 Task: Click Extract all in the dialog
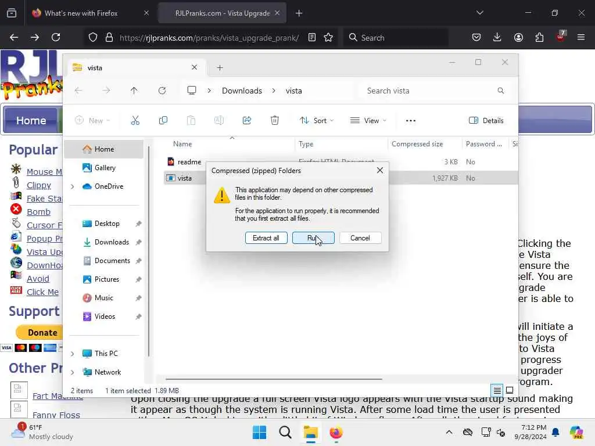266,238
